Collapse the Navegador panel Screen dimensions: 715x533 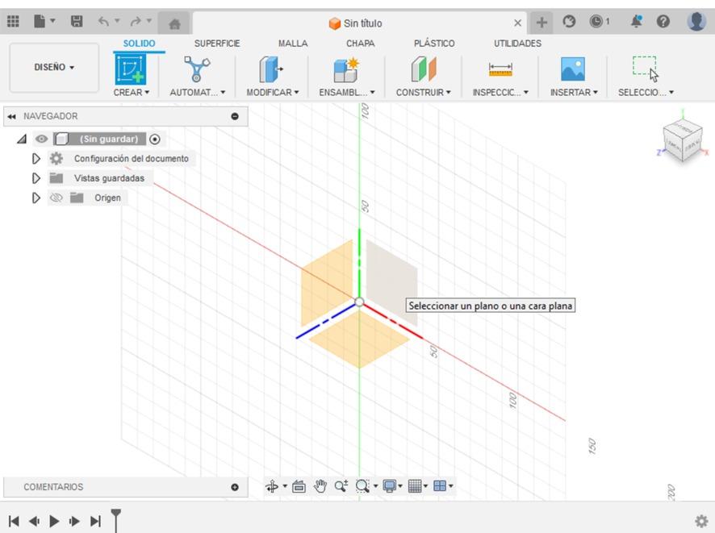click(x=235, y=116)
